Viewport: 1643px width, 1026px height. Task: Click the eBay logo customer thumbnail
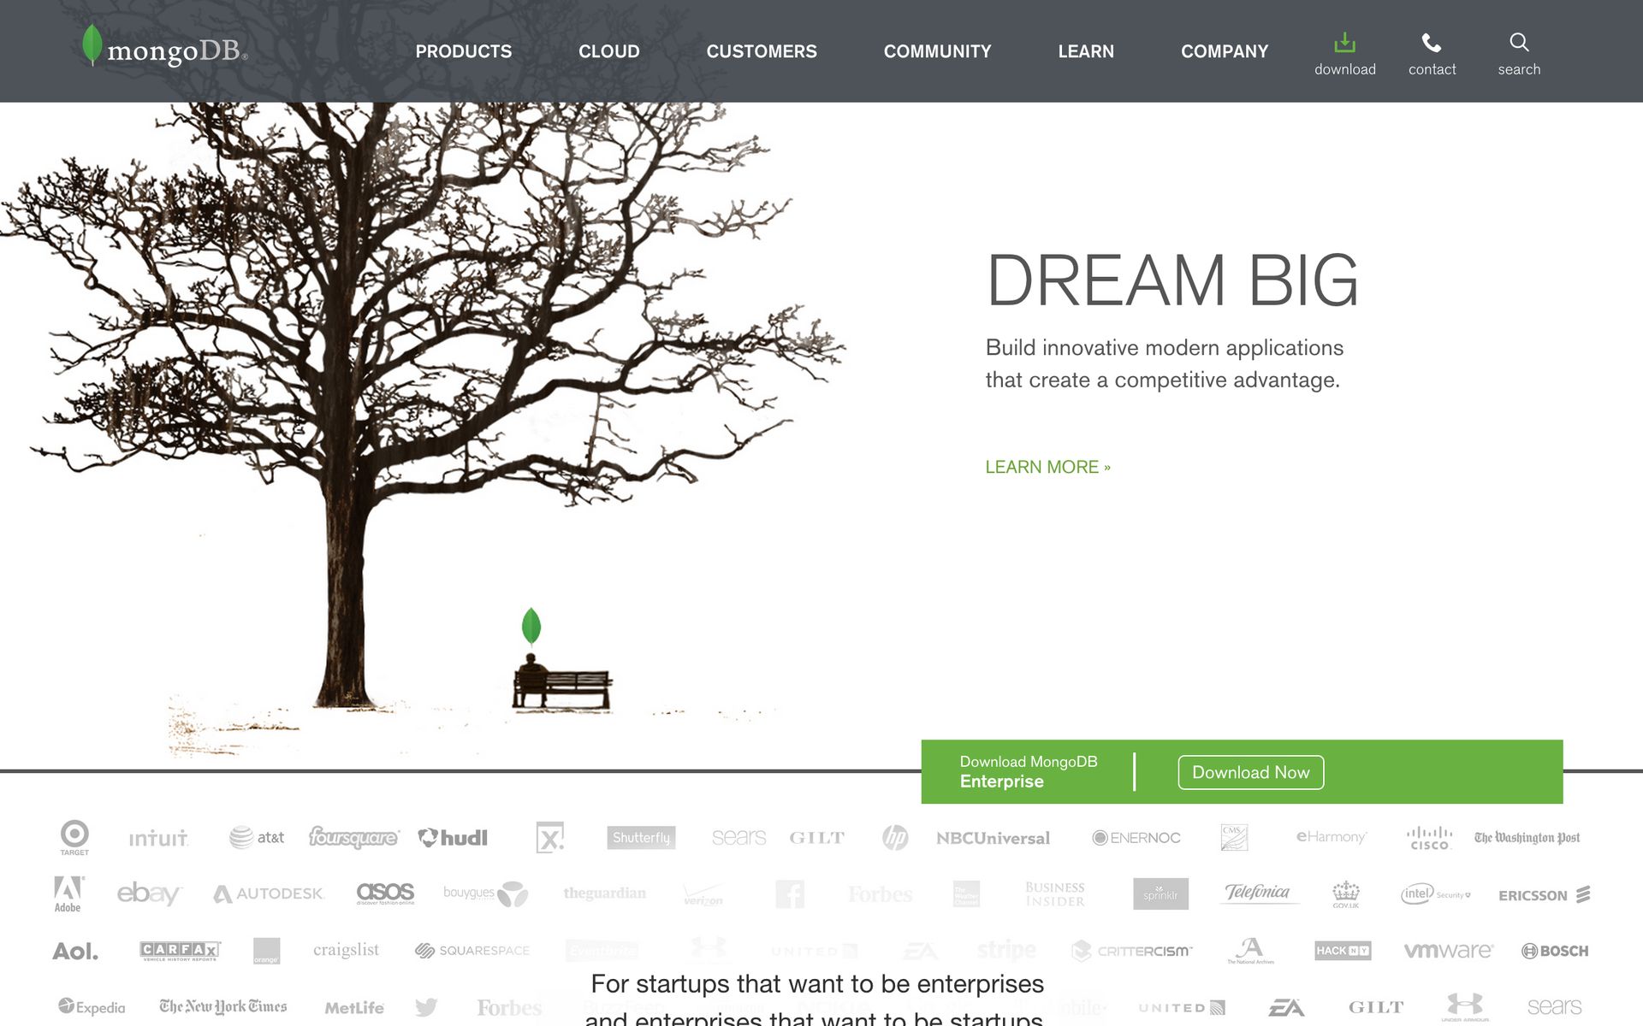click(x=148, y=893)
